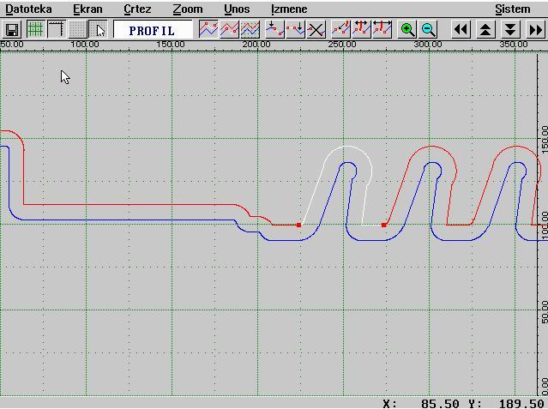Select the red and blue zigzag profile icon
This screenshot has width=548, height=409.
[229, 30]
